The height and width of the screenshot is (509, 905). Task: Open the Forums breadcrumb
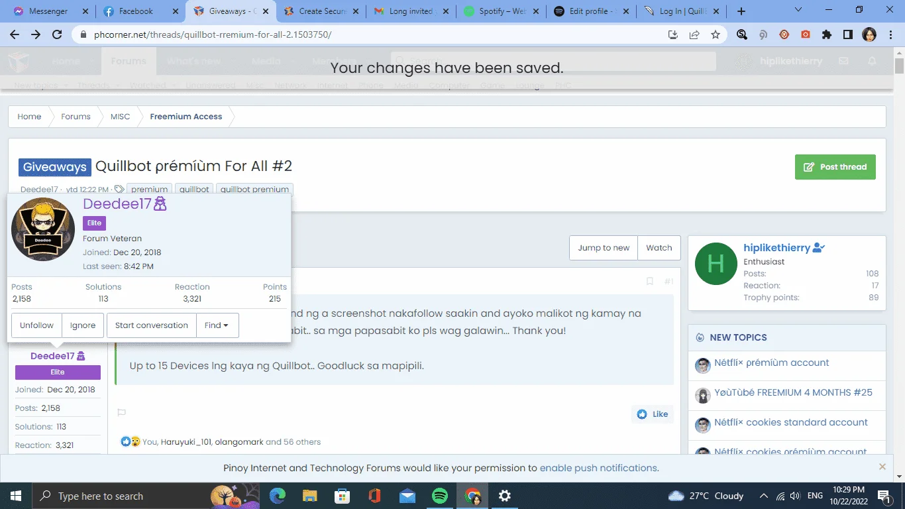(76, 117)
